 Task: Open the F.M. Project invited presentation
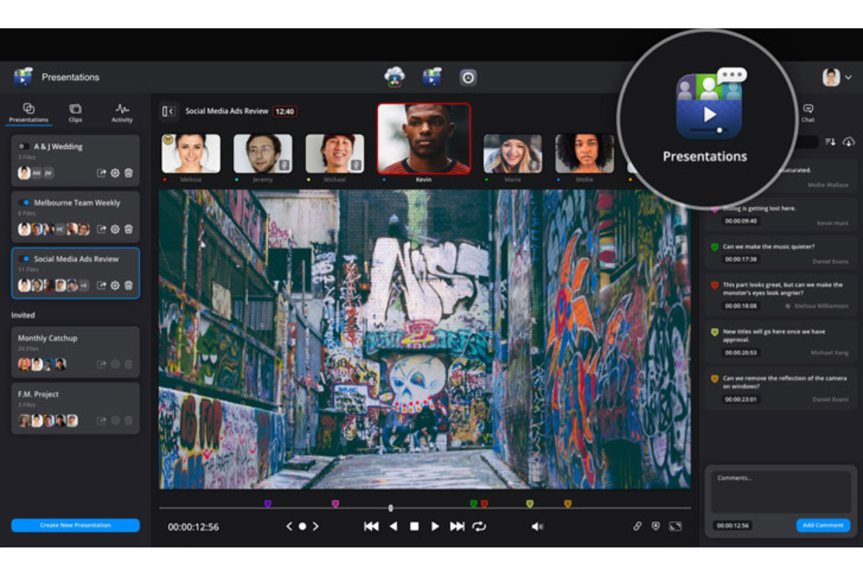[75, 408]
